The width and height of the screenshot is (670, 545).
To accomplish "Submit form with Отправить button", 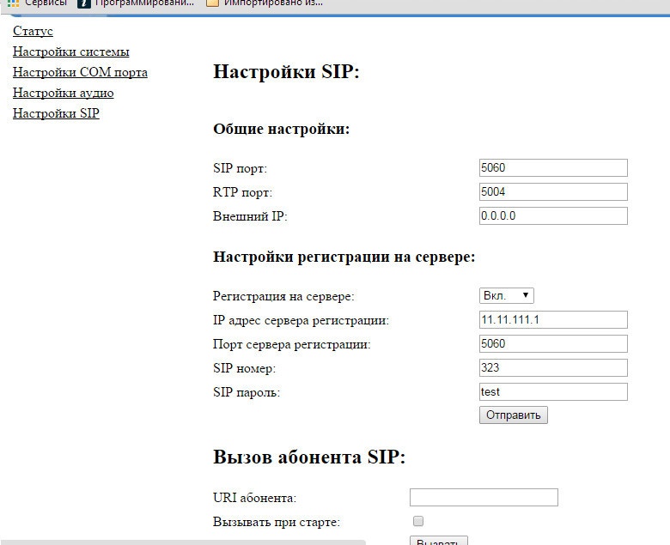I will pyautogui.click(x=513, y=415).
